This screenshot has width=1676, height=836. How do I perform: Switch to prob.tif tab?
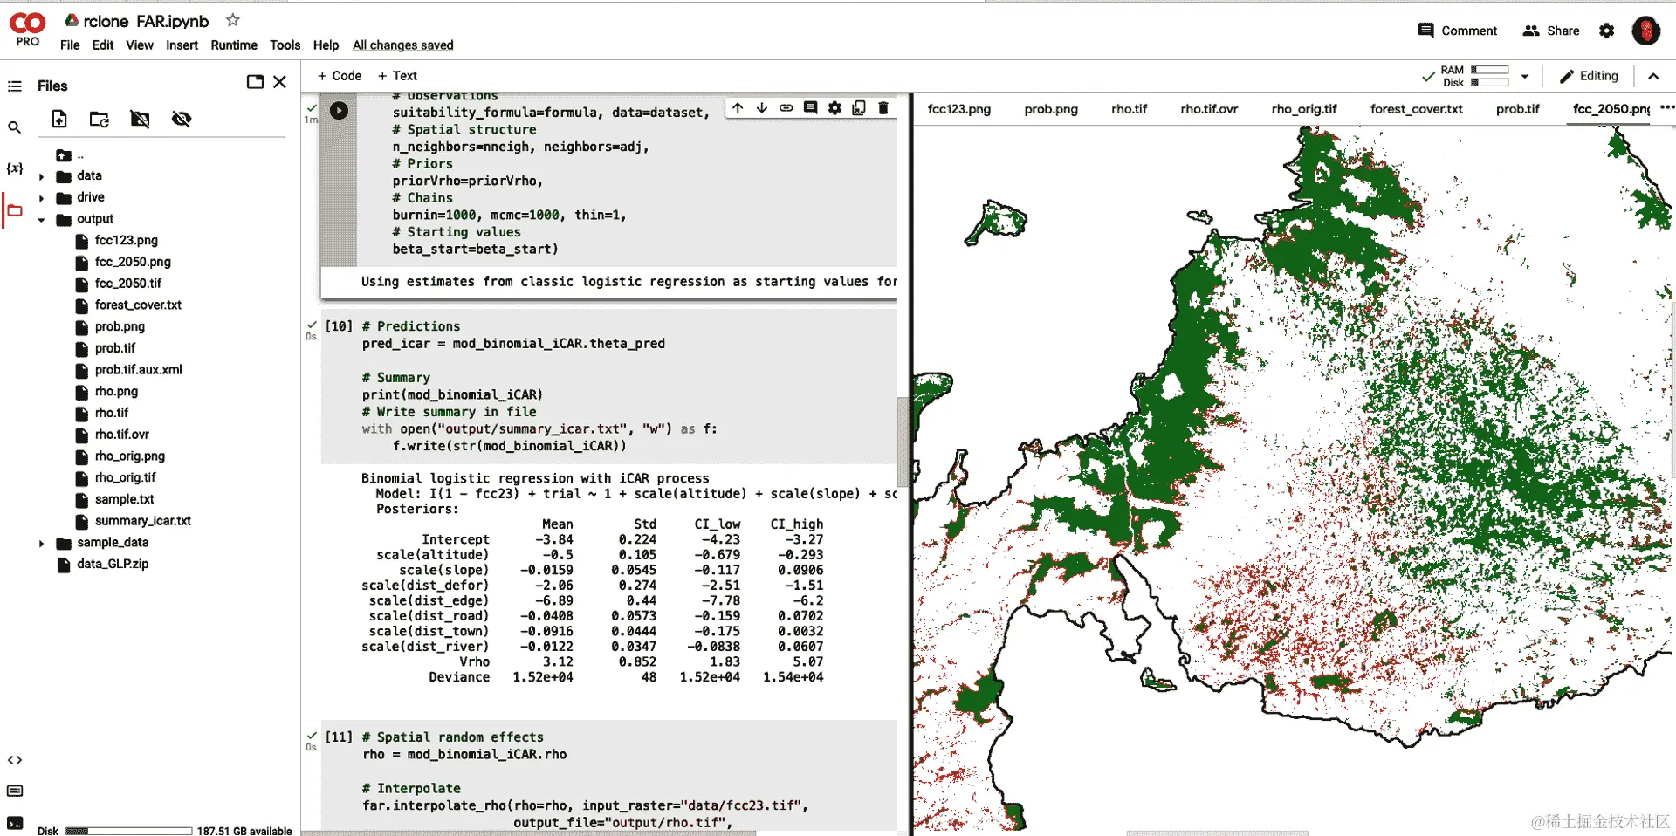[x=1517, y=109]
